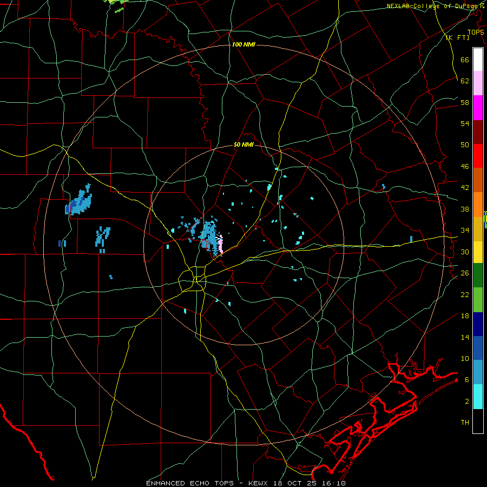This screenshot has width=487, height=487.
Task: Click the '50 NMI' range ring label
Action: 243,144
